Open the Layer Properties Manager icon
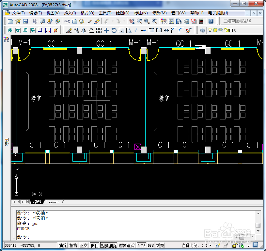The width and height of the screenshot is (266, 251). click(202, 30)
